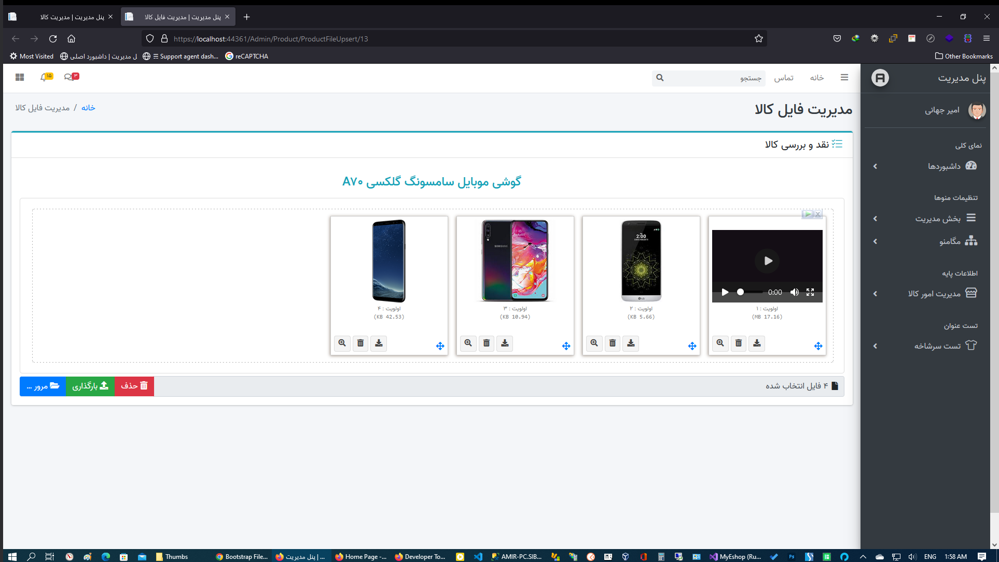This screenshot has height=562, width=999.
Task: Expand the تست سرشاخه sidebar menu
Action: tap(926, 346)
